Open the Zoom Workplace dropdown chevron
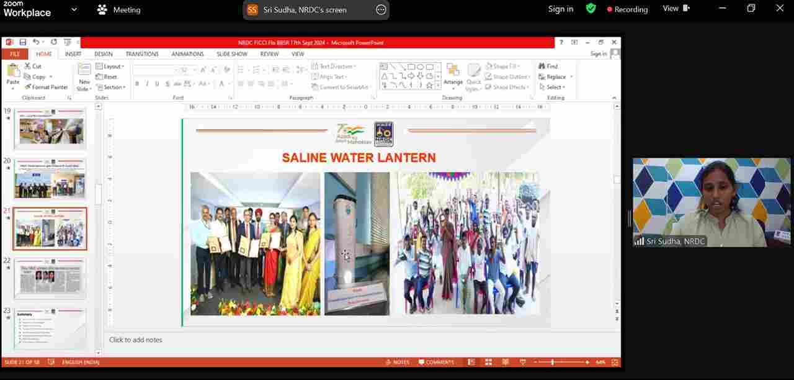The image size is (794, 380). [x=74, y=9]
